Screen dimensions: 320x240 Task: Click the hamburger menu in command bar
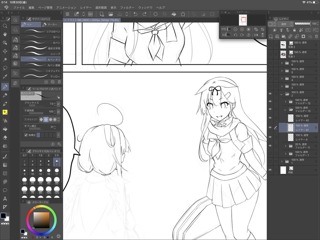click(67, 14)
